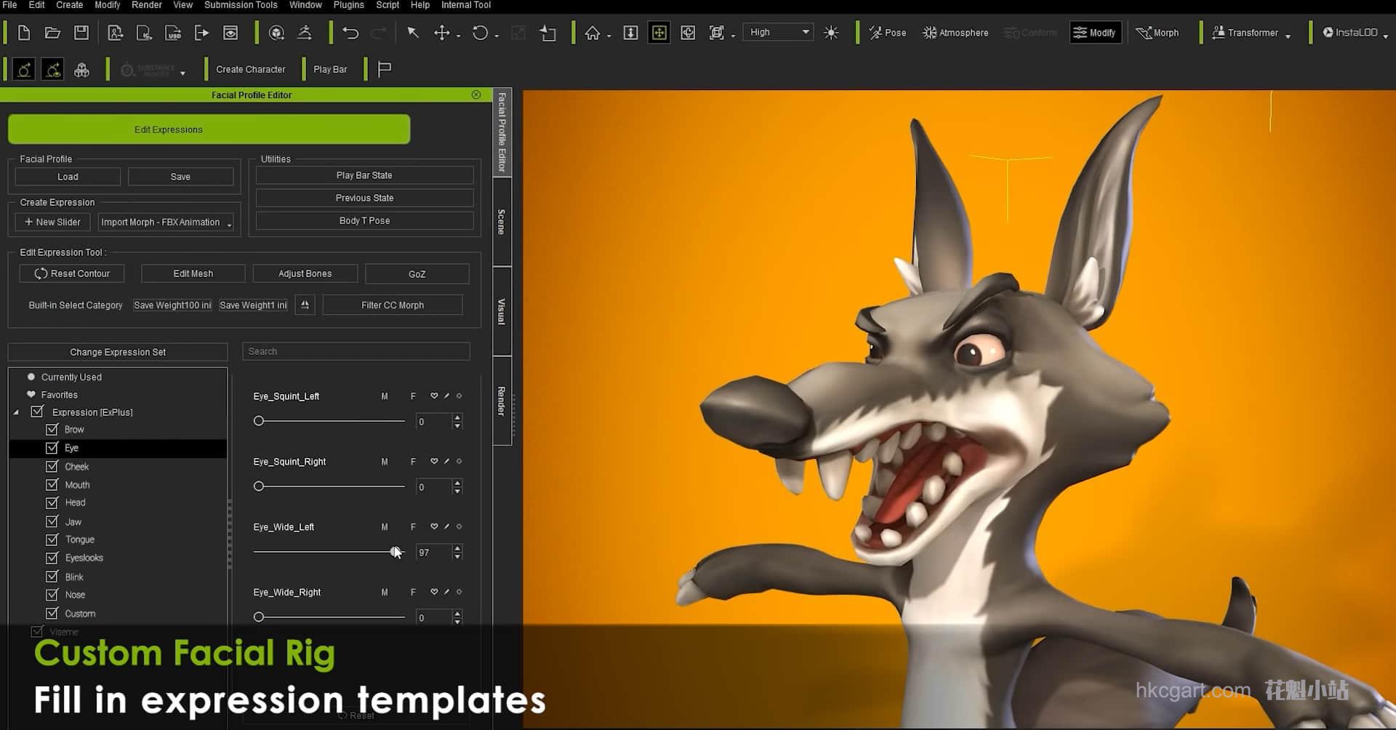Select the Rotate tool icon
1396x730 pixels.
pos(480,33)
